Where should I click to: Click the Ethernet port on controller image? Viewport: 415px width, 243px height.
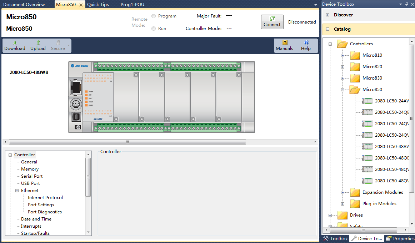point(76,87)
